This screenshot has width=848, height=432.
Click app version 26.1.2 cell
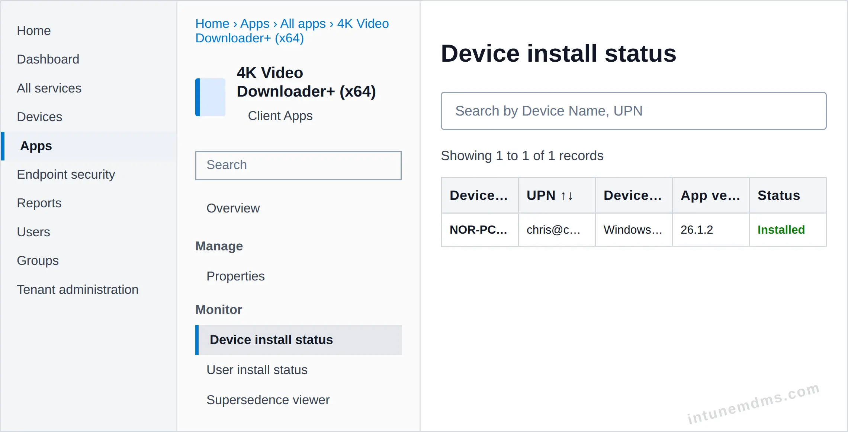(x=710, y=230)
